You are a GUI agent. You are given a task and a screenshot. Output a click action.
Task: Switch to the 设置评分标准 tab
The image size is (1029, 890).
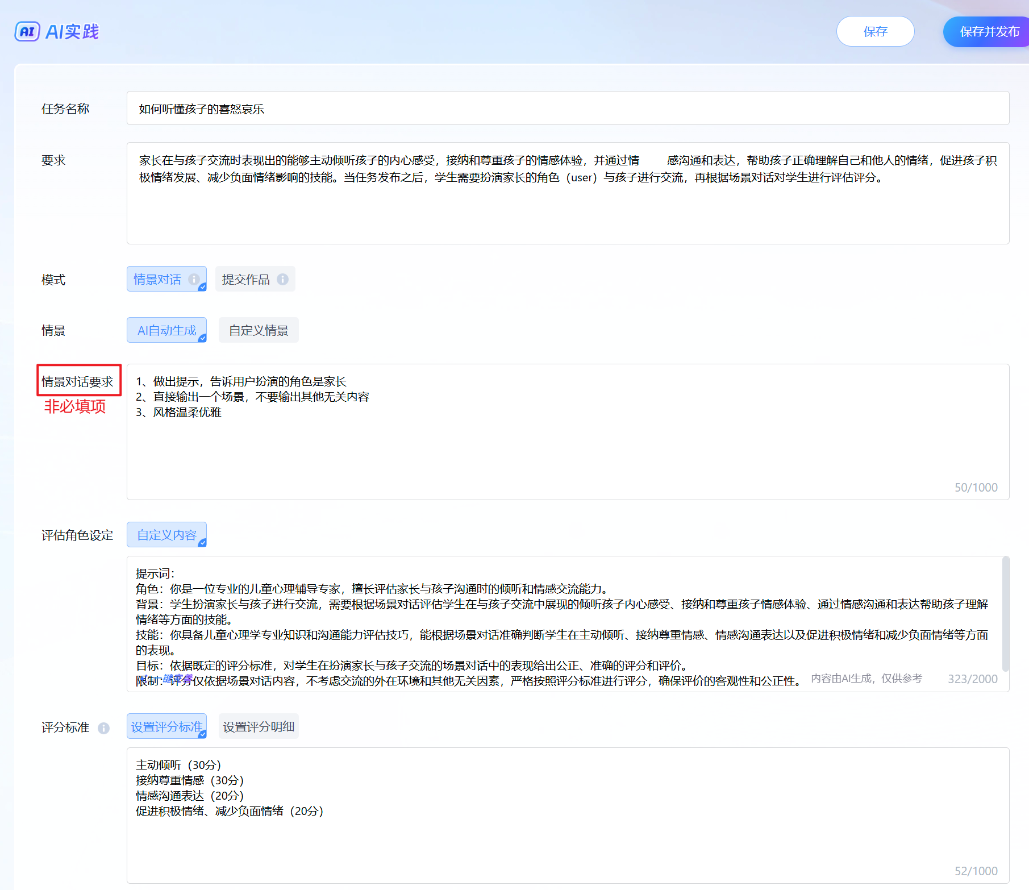(166, 727)
